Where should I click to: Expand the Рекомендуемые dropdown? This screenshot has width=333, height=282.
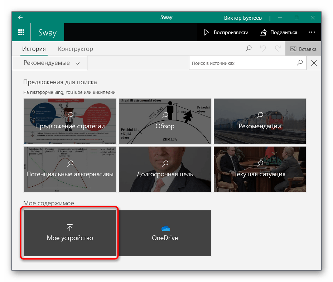tap(50, 63)
